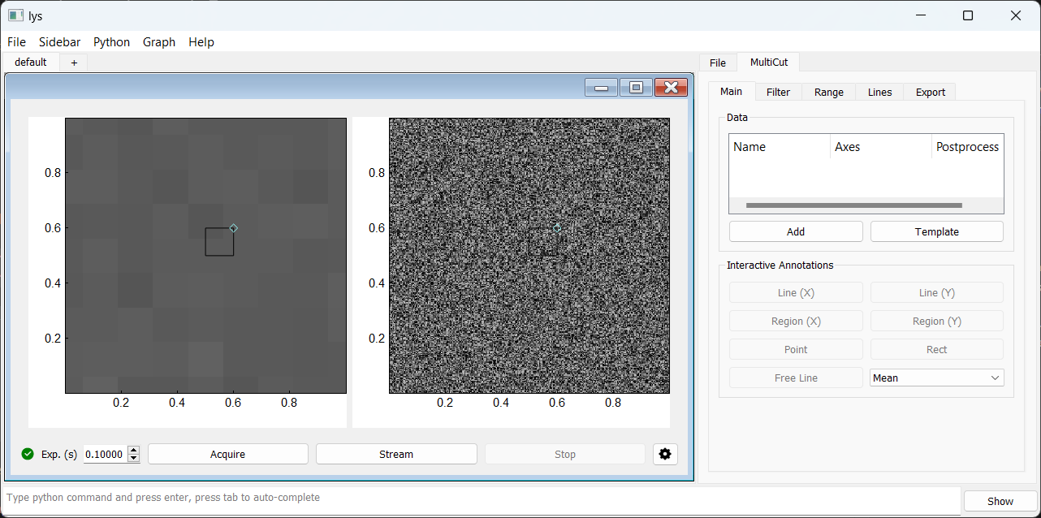Maximize the inner graph subwindow
The height and width of the screenshot is (518, 1041).
tap(636, 88)
